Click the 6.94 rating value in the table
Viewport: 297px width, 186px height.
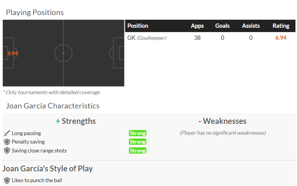[x=281, y=38]
